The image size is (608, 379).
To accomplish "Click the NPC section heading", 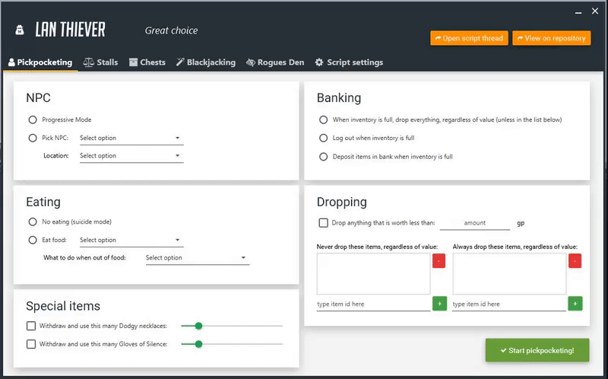I will [x=39, y=98].
